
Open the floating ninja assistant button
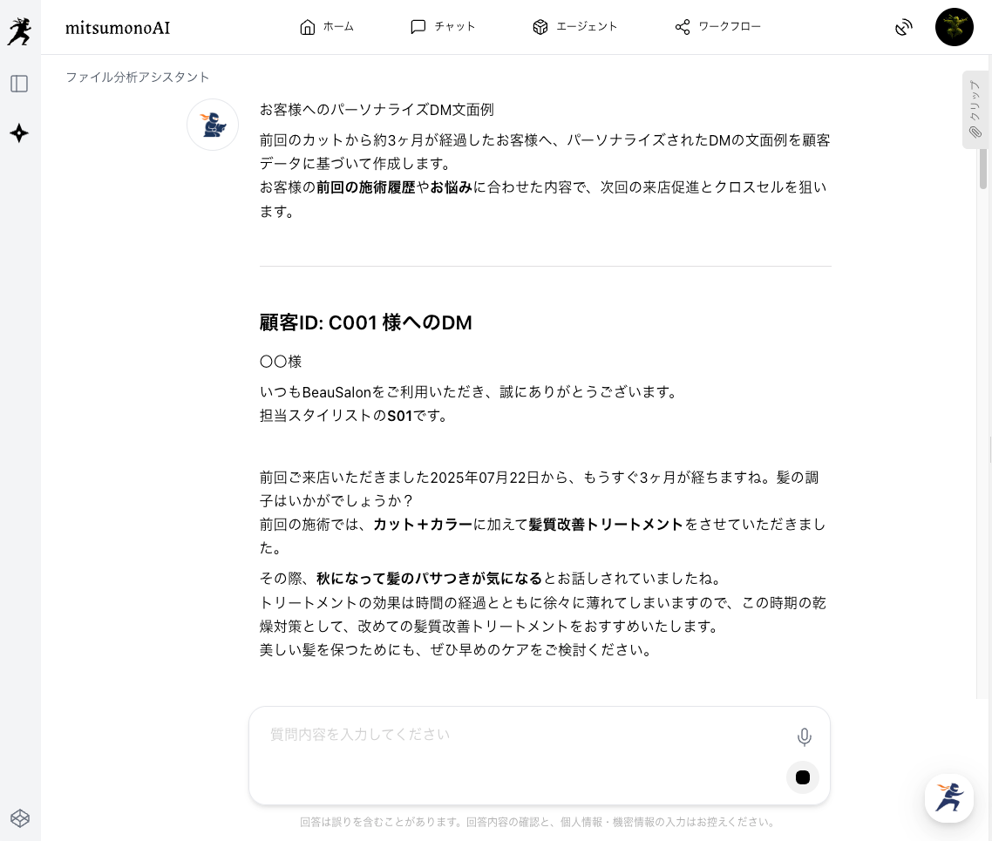(x=949, y=798)
